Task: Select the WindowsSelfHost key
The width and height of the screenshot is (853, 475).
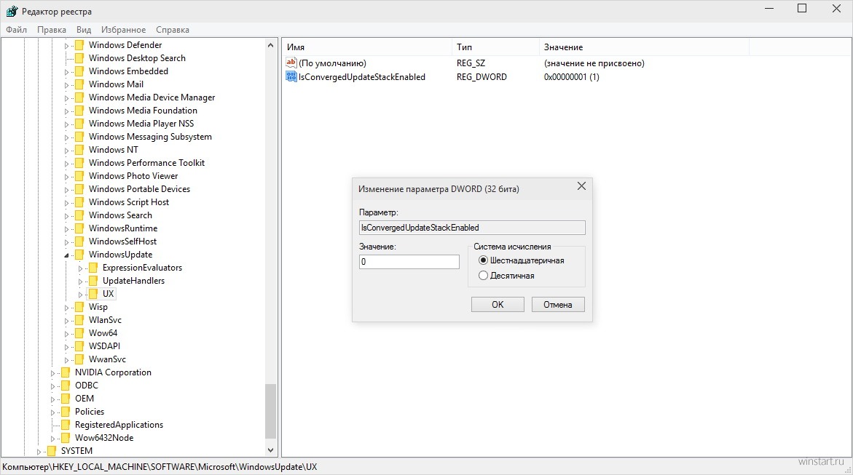Action: pos(122,242)
